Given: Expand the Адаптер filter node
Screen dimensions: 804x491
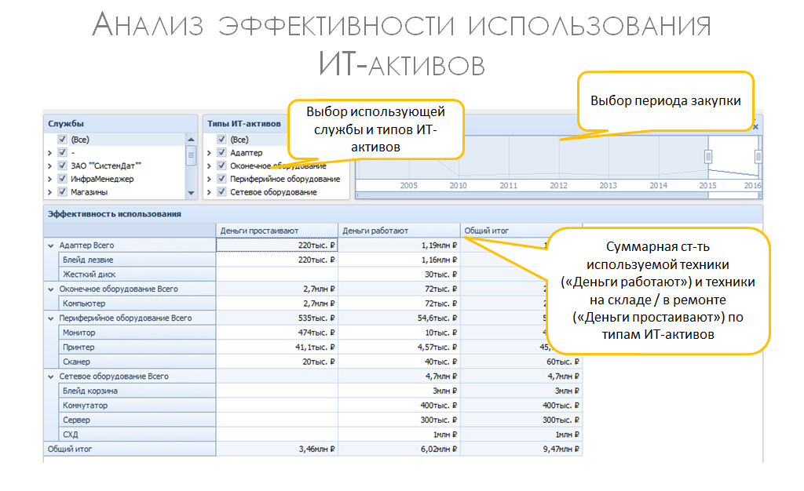Looking at the screenshot, I should (x=209, y=153).
